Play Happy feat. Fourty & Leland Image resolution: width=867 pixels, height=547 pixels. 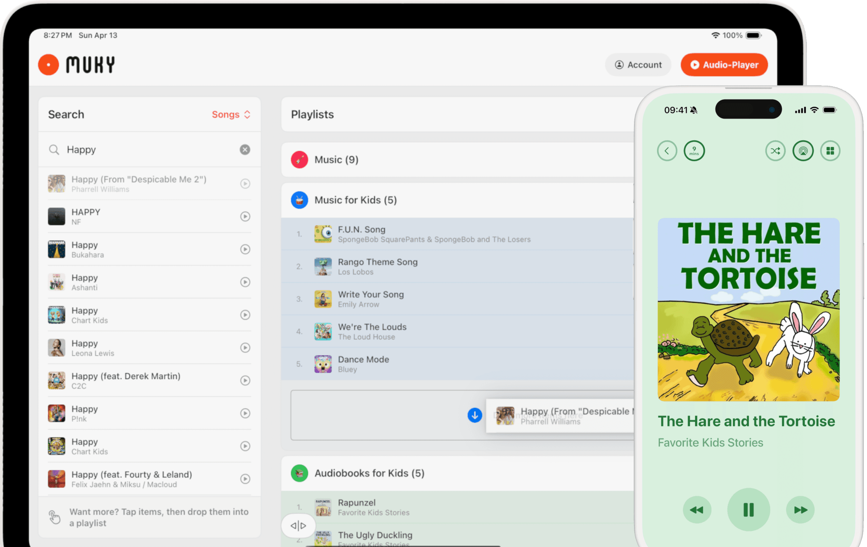pos(245,478)
